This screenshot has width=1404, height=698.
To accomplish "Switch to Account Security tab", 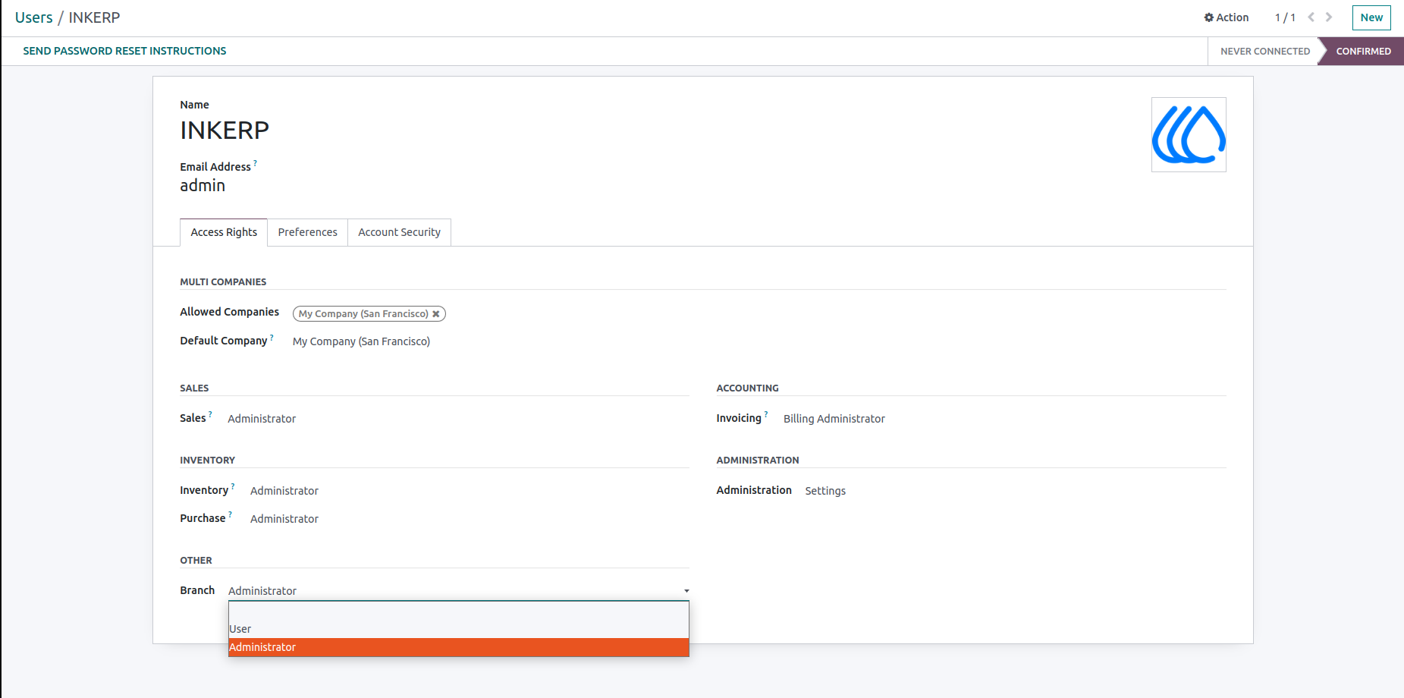I will (x=399, y=232).
